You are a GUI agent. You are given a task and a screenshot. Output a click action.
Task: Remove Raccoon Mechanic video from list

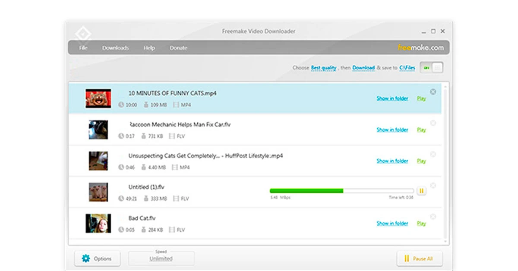pos(433,123)
